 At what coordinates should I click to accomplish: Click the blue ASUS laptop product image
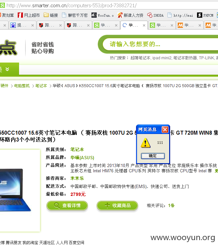pyautogui.click(x=15, y=190)
